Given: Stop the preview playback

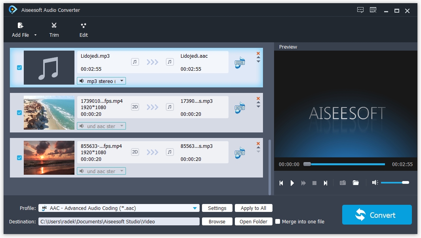Looking at the screenshot, I should 314,183.
